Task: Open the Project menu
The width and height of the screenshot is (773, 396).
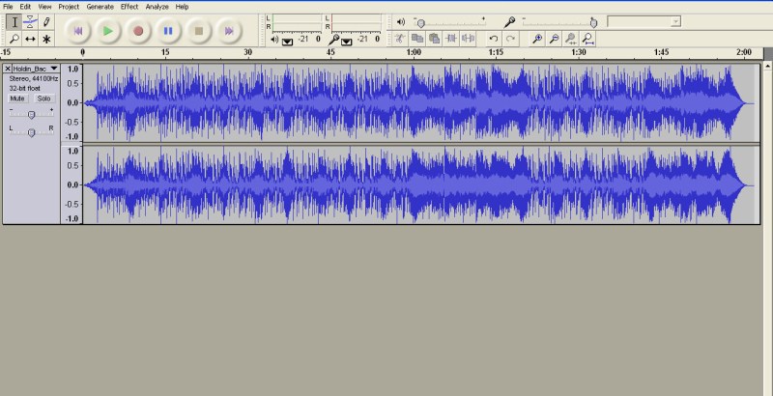Action: tap(69, 7)
